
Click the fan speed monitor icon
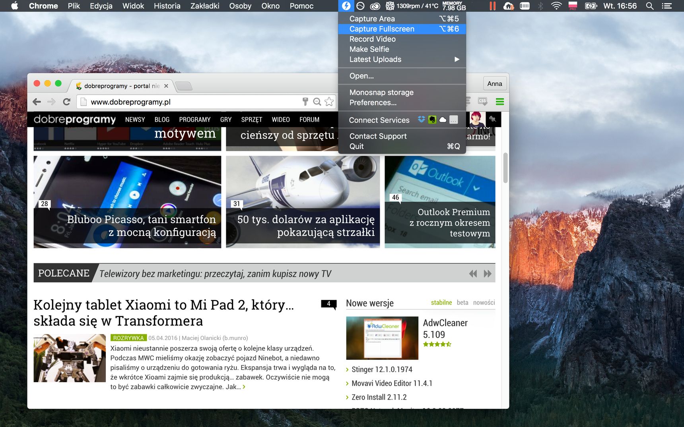[x=390, y=6]
